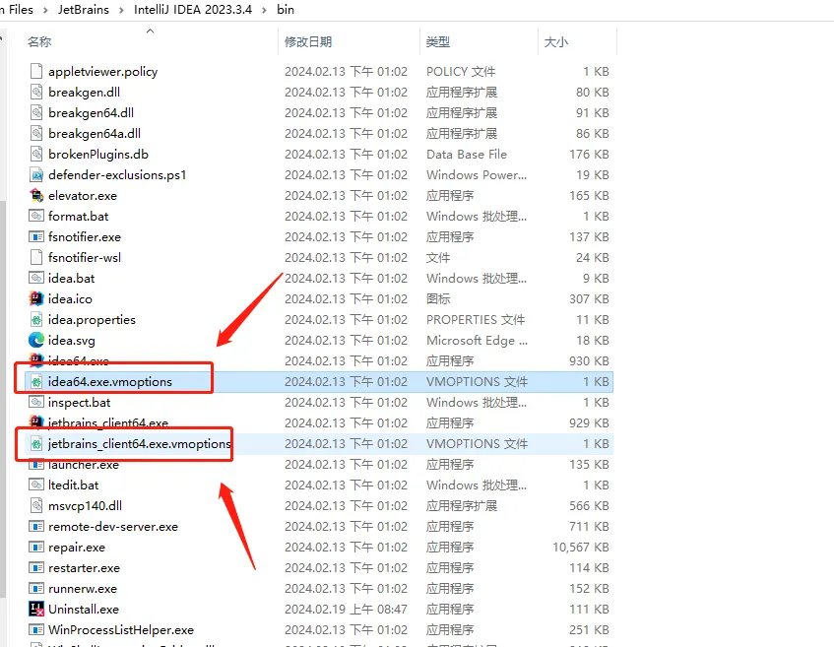Click the Edge icon beside idea.svg
834x647 pixels.
click(36, 341)
